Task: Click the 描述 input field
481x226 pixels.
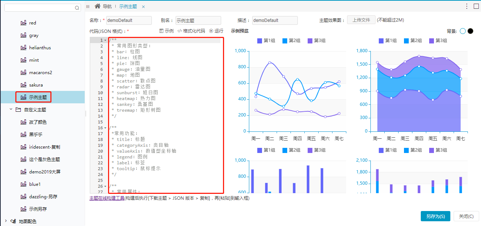Action: tap(275, 20)
